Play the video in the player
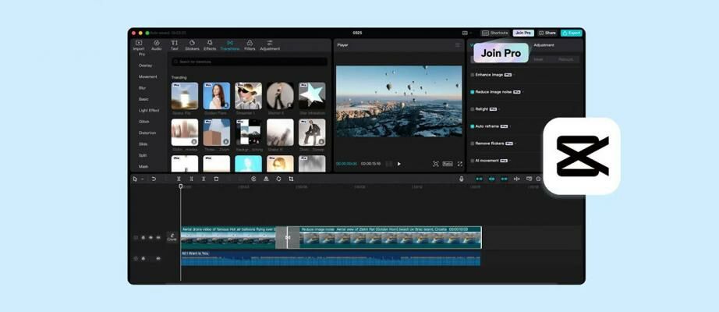Image resolution: width=719 pixels, height=312 pixels. click(399, 164)
